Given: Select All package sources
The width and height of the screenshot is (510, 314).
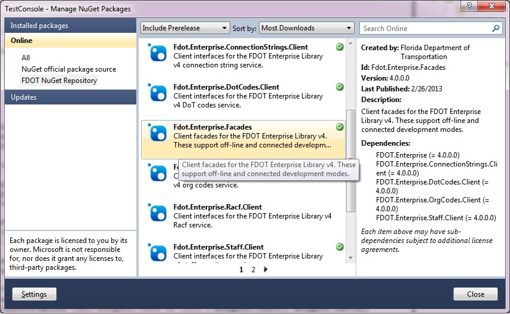Looking at the screenshot, I should pos(26,58).
